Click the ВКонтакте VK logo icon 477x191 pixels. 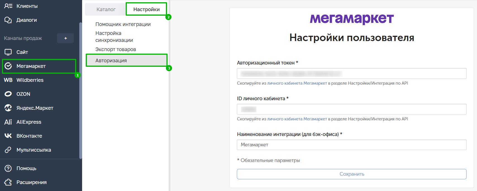click(8, 136)
